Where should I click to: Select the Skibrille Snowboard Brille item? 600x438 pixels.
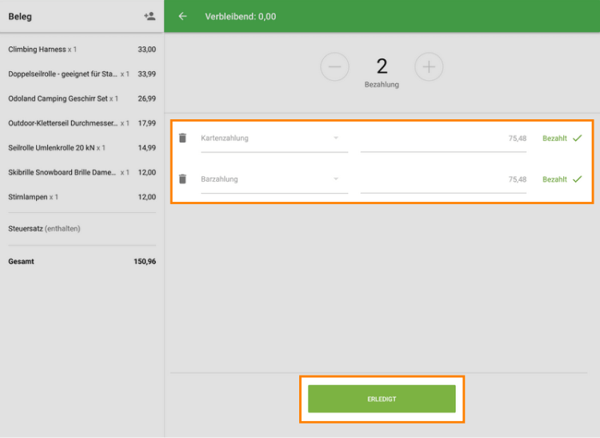(x=82, y=173)
